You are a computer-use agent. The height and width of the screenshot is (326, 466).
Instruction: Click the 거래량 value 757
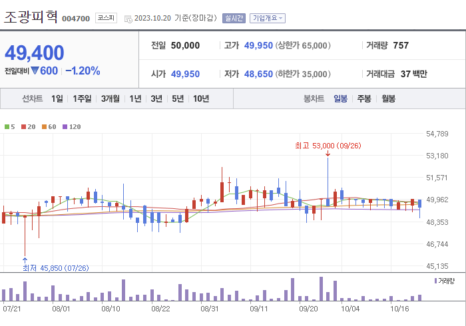[401, 45]
